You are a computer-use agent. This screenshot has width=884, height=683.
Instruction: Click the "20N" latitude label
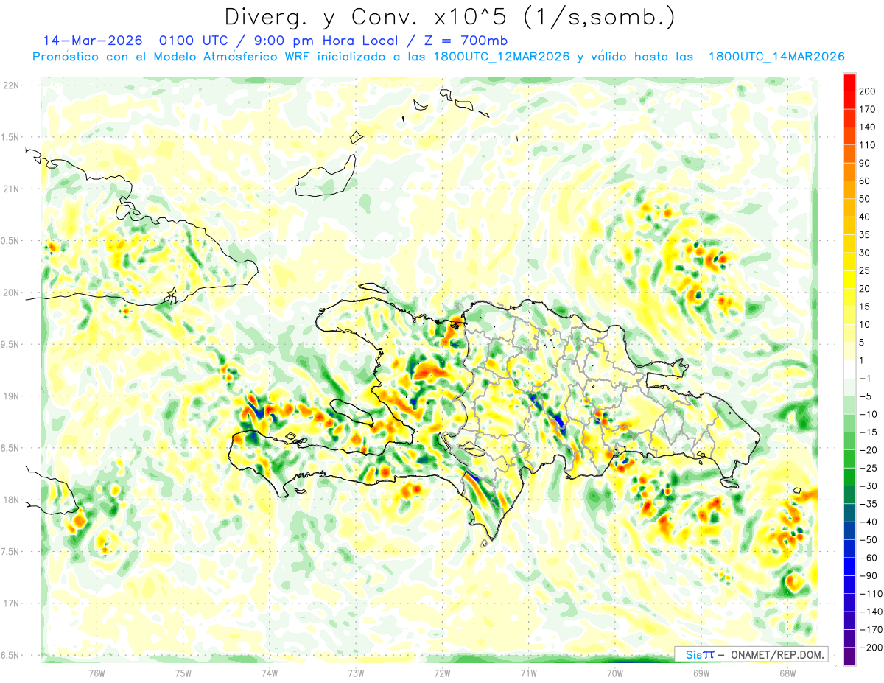pos(11,293)
